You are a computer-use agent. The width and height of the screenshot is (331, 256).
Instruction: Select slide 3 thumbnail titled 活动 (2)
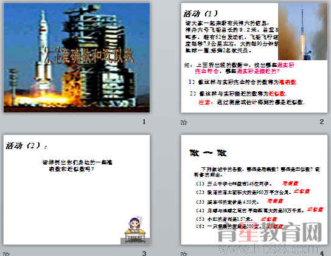pos(77,190)
